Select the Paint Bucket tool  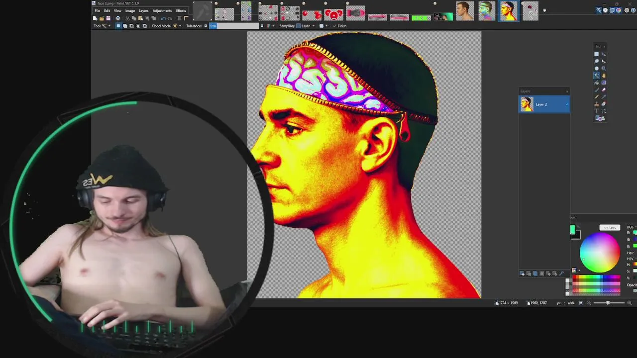click(x=597, y=83)
